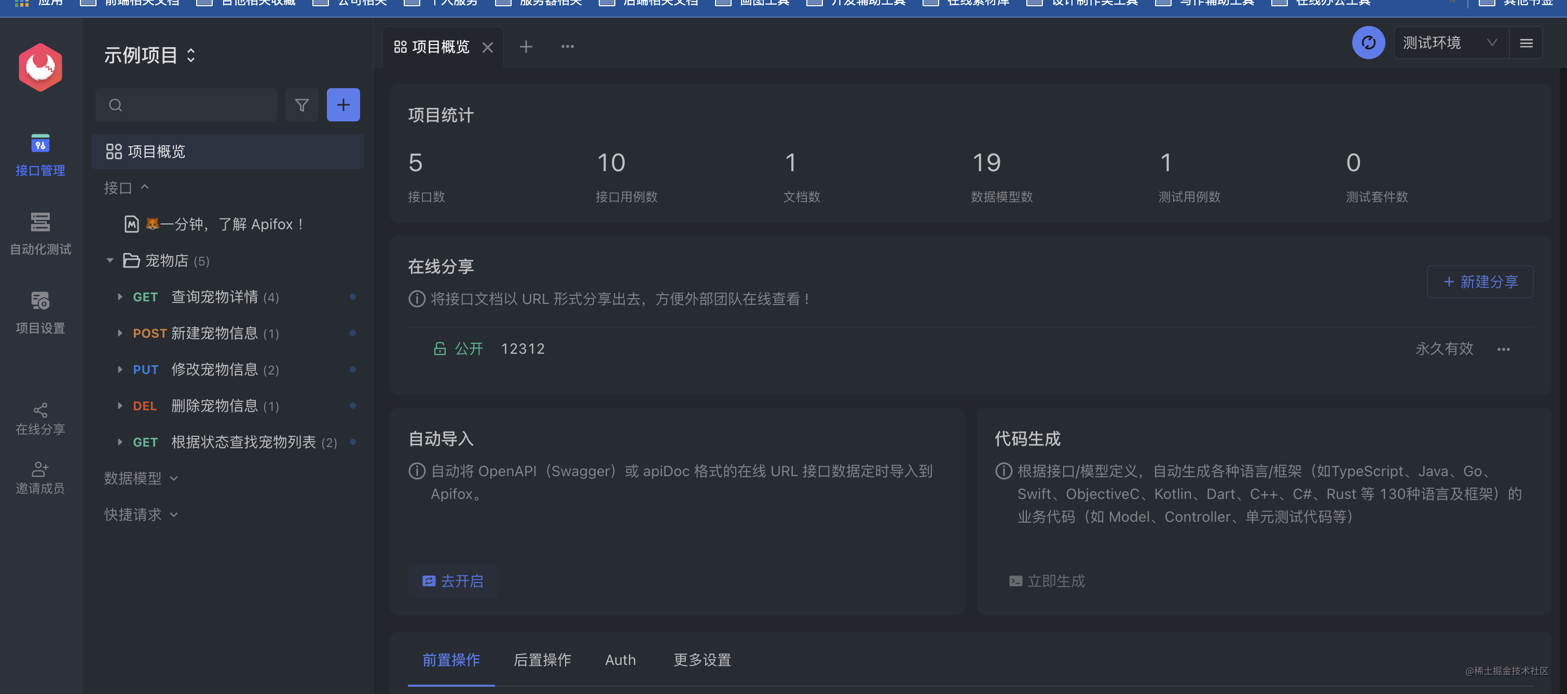Click the shared link named 12312
The width and height of the screenshot is (1567, 694).
click(523, 349)
